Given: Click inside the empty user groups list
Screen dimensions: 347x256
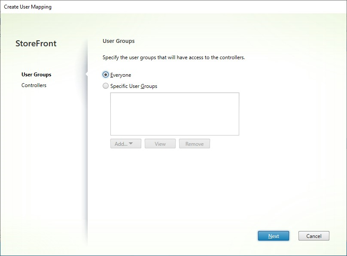Looking at the screenshot, I should point(174,114).
